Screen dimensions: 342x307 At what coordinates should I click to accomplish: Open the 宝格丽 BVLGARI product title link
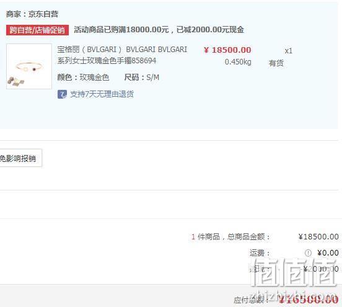point(122,55)
